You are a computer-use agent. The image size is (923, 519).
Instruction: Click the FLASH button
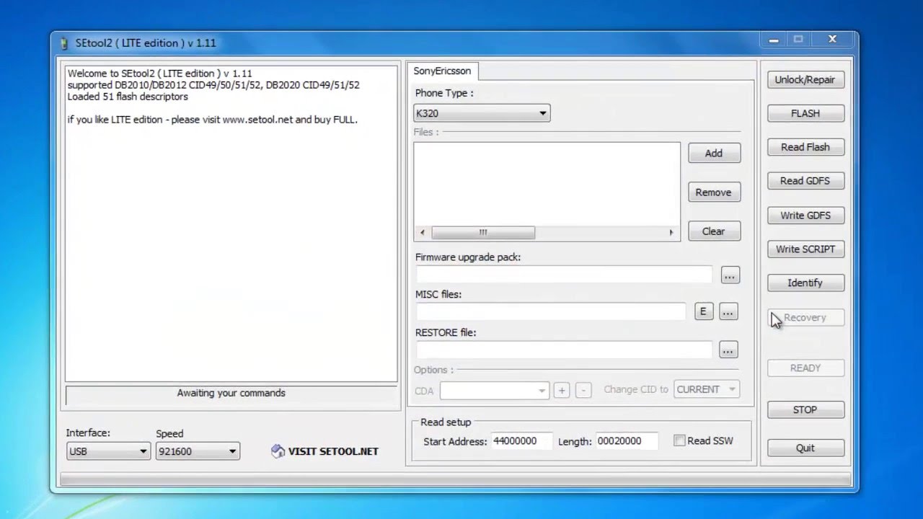pyautogui.click(x=805, y=113)
